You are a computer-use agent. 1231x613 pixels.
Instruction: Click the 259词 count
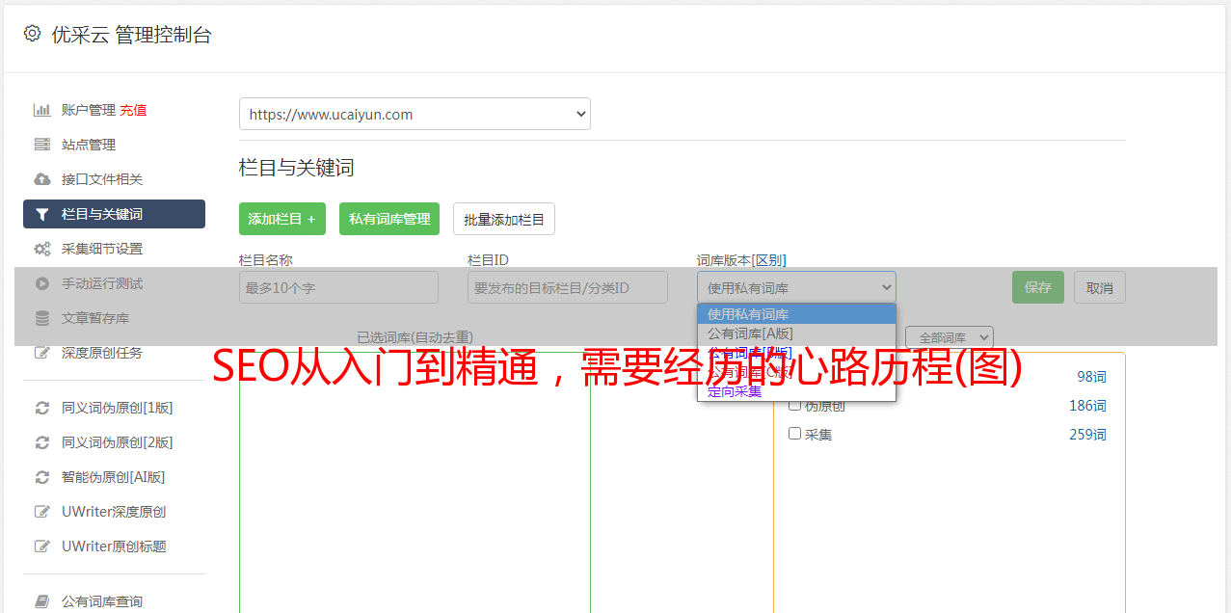tap(1087, 435)
